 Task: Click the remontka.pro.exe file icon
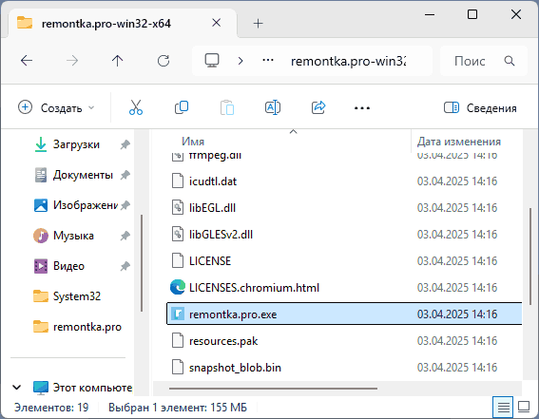178,314
